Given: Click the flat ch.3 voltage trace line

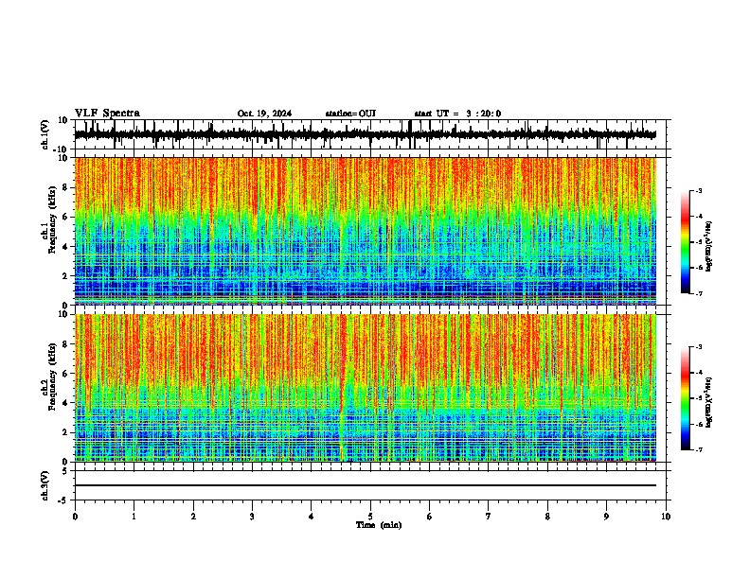Looking at the screenshot, I should tap(366, 485).
